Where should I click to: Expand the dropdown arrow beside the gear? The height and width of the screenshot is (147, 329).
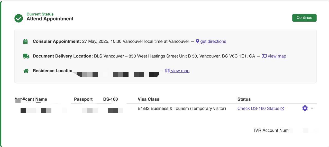pyautogui.click(x=312, y=108)
